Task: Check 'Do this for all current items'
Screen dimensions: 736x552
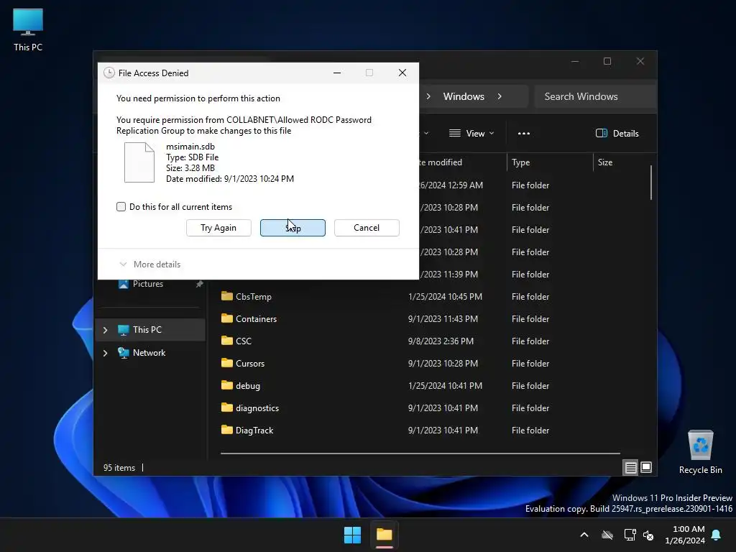Action: [x=121, y=206]
